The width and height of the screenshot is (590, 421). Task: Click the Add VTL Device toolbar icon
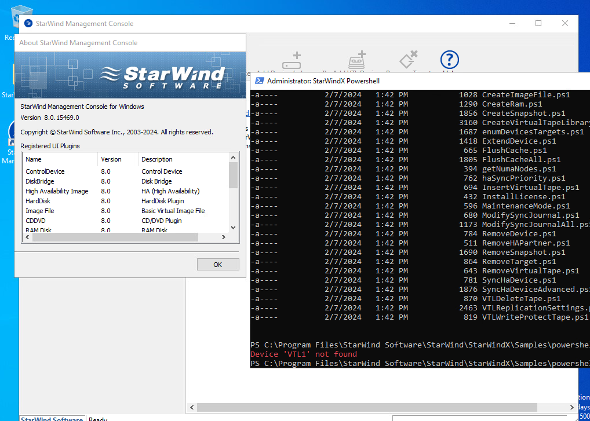point(356,60)
